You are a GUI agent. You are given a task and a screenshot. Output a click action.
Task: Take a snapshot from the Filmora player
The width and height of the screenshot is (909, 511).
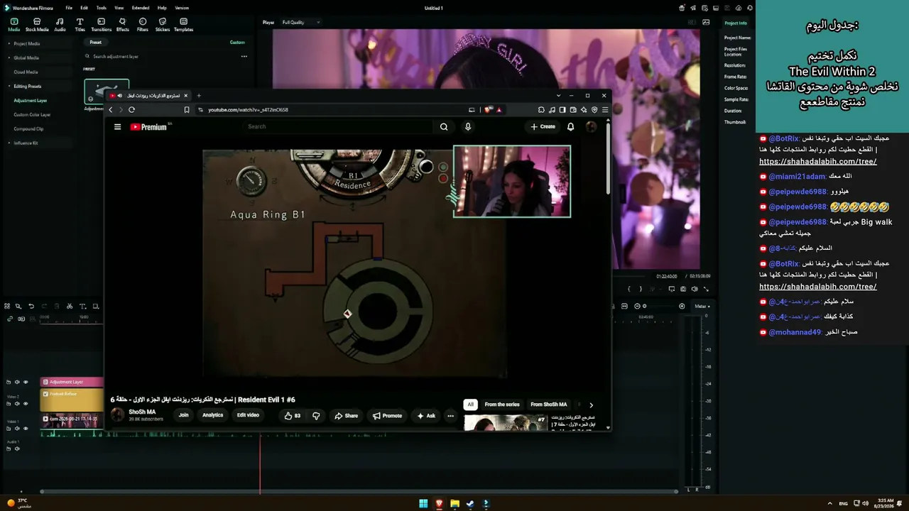click(x=683, y=289)
